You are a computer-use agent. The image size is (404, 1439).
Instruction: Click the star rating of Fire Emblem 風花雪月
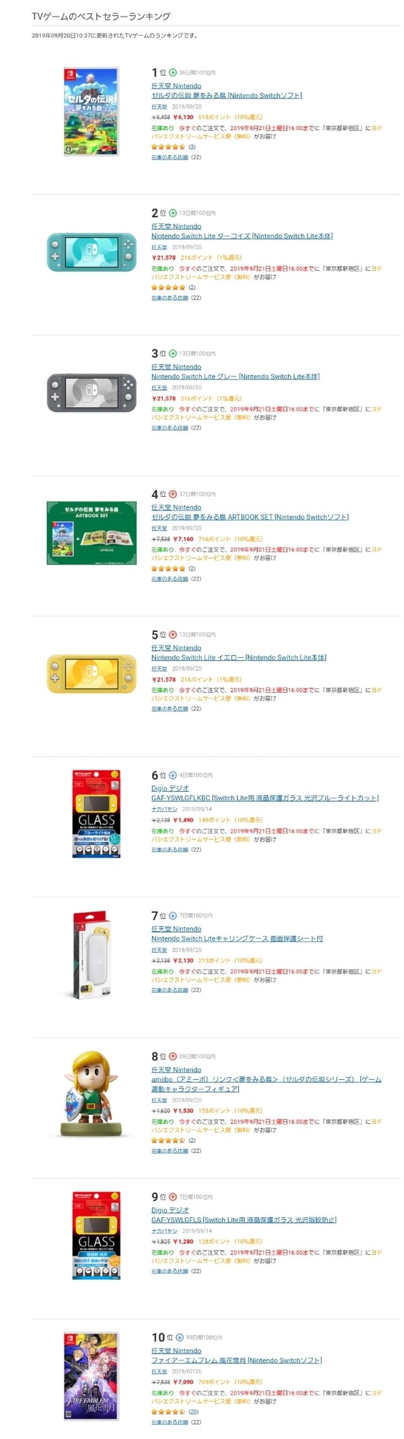[x=168, y=1411]
